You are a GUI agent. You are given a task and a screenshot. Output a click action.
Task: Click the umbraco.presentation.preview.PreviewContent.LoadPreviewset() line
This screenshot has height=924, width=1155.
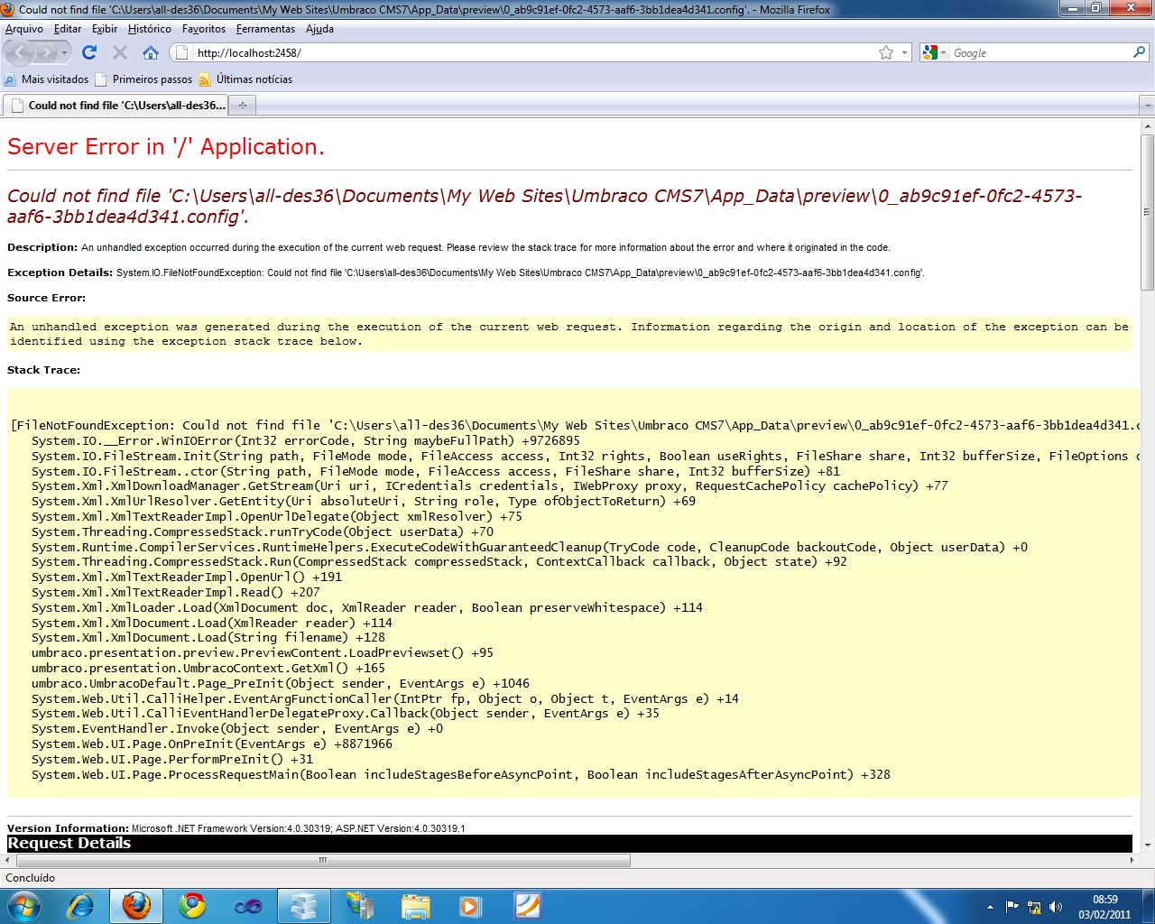(x=263, y=653)
